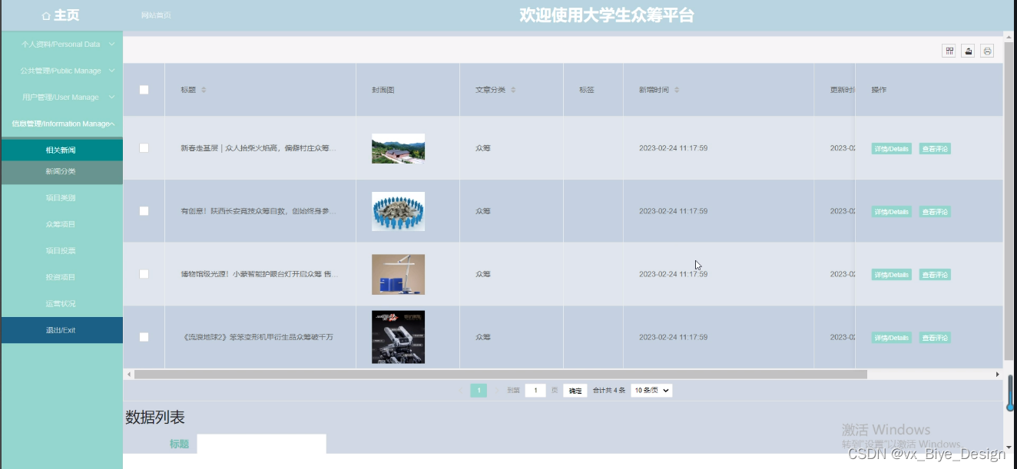Click the print table icon

[x=987, y=51]
